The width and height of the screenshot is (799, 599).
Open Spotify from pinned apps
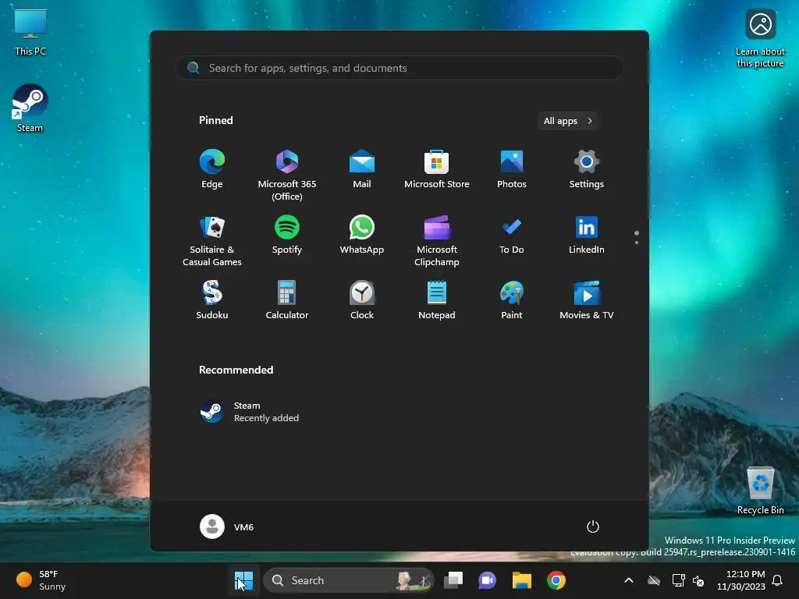click(x=287, y=235)
